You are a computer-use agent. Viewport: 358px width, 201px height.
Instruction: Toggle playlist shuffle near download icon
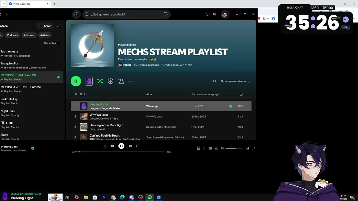click(100, 81)
